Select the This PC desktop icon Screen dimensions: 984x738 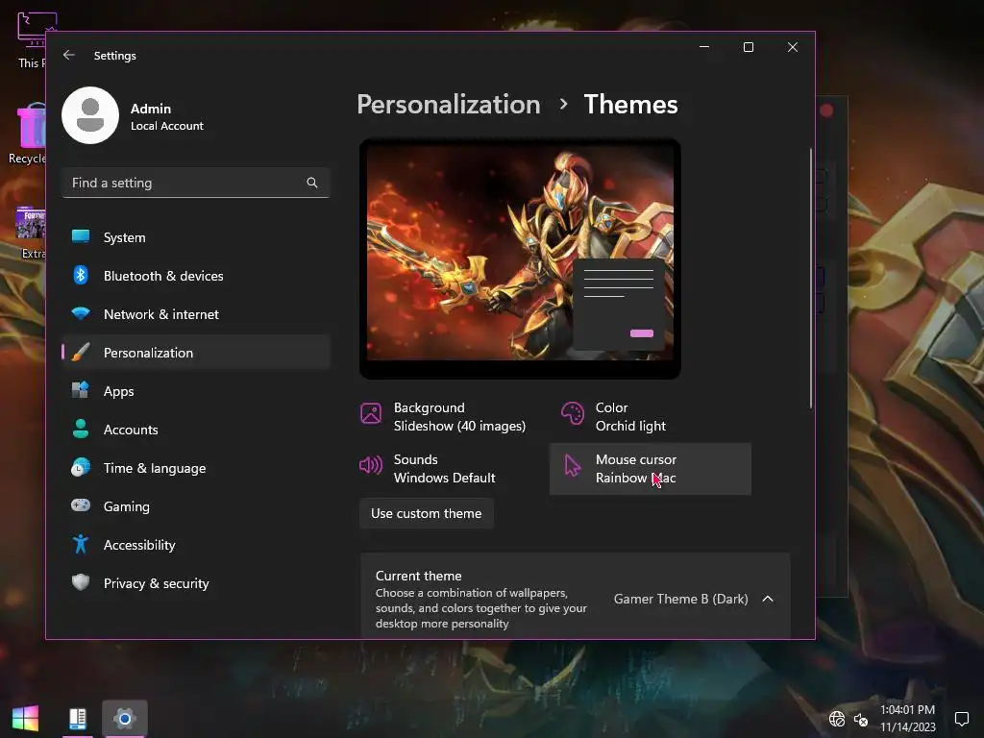pyautogui.click(x=33, y=38)
